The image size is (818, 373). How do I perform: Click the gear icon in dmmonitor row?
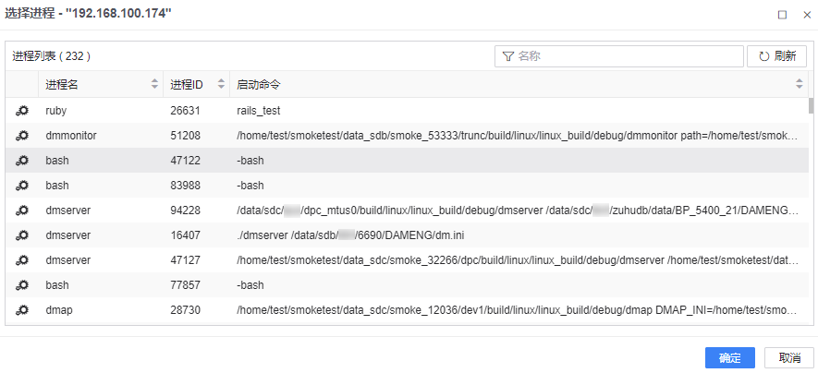tap(21, 136)
